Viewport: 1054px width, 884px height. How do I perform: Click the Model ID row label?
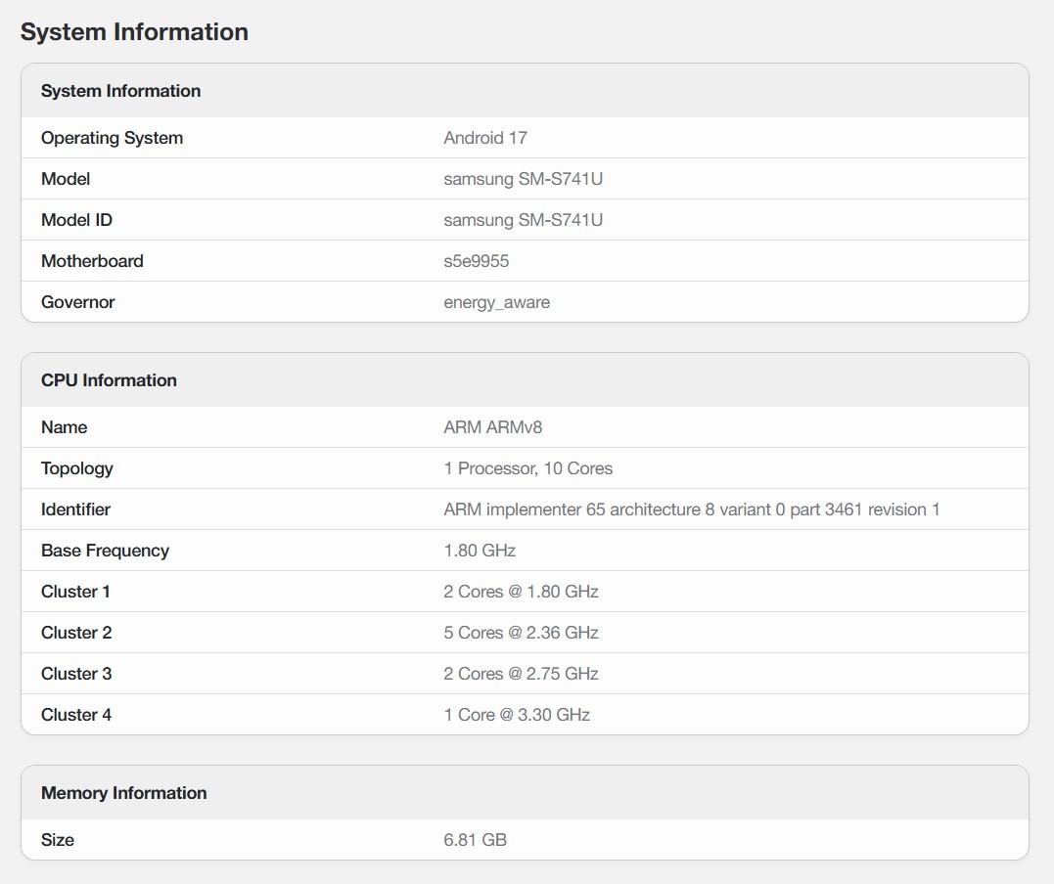[x=76, y=220]
